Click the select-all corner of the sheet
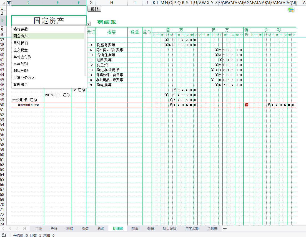The height and width of the screenshot is (237, 306). 3,3
